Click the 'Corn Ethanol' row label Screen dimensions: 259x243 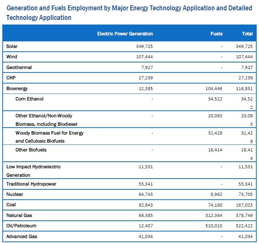tap(29, 99)
